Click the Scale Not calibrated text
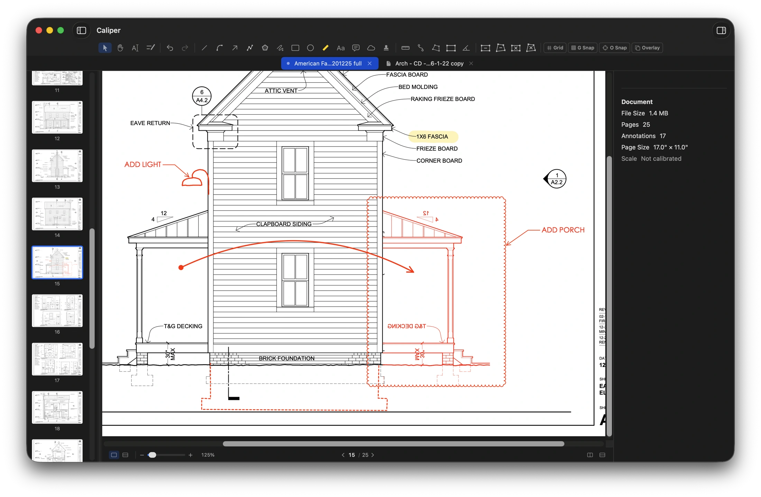The height and width of the screenshot is (497, 761). [x=651, y=159]
